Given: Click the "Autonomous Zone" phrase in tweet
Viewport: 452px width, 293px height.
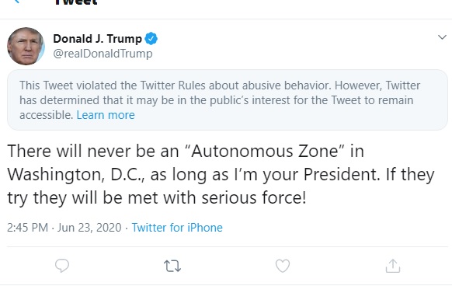Looking at the screenshot, I should click(264, 151).
